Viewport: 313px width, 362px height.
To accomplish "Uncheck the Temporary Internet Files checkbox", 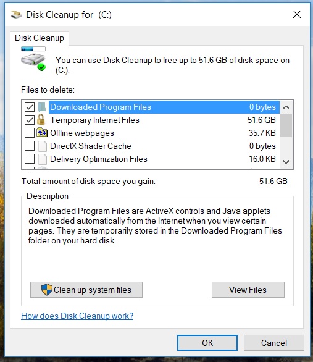I will coord(30,120).
